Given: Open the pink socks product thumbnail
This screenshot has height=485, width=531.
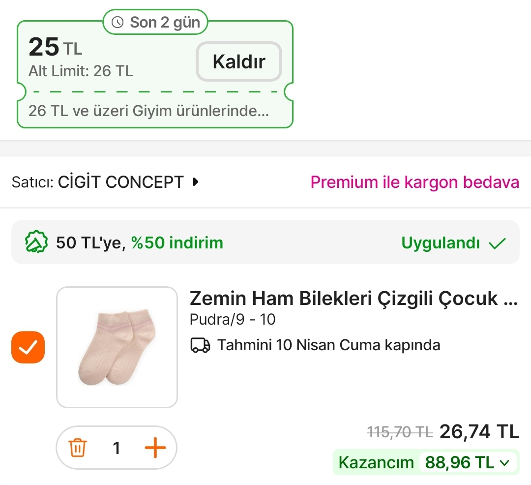Looking at the screenshot, I should [x=117, y=347].
